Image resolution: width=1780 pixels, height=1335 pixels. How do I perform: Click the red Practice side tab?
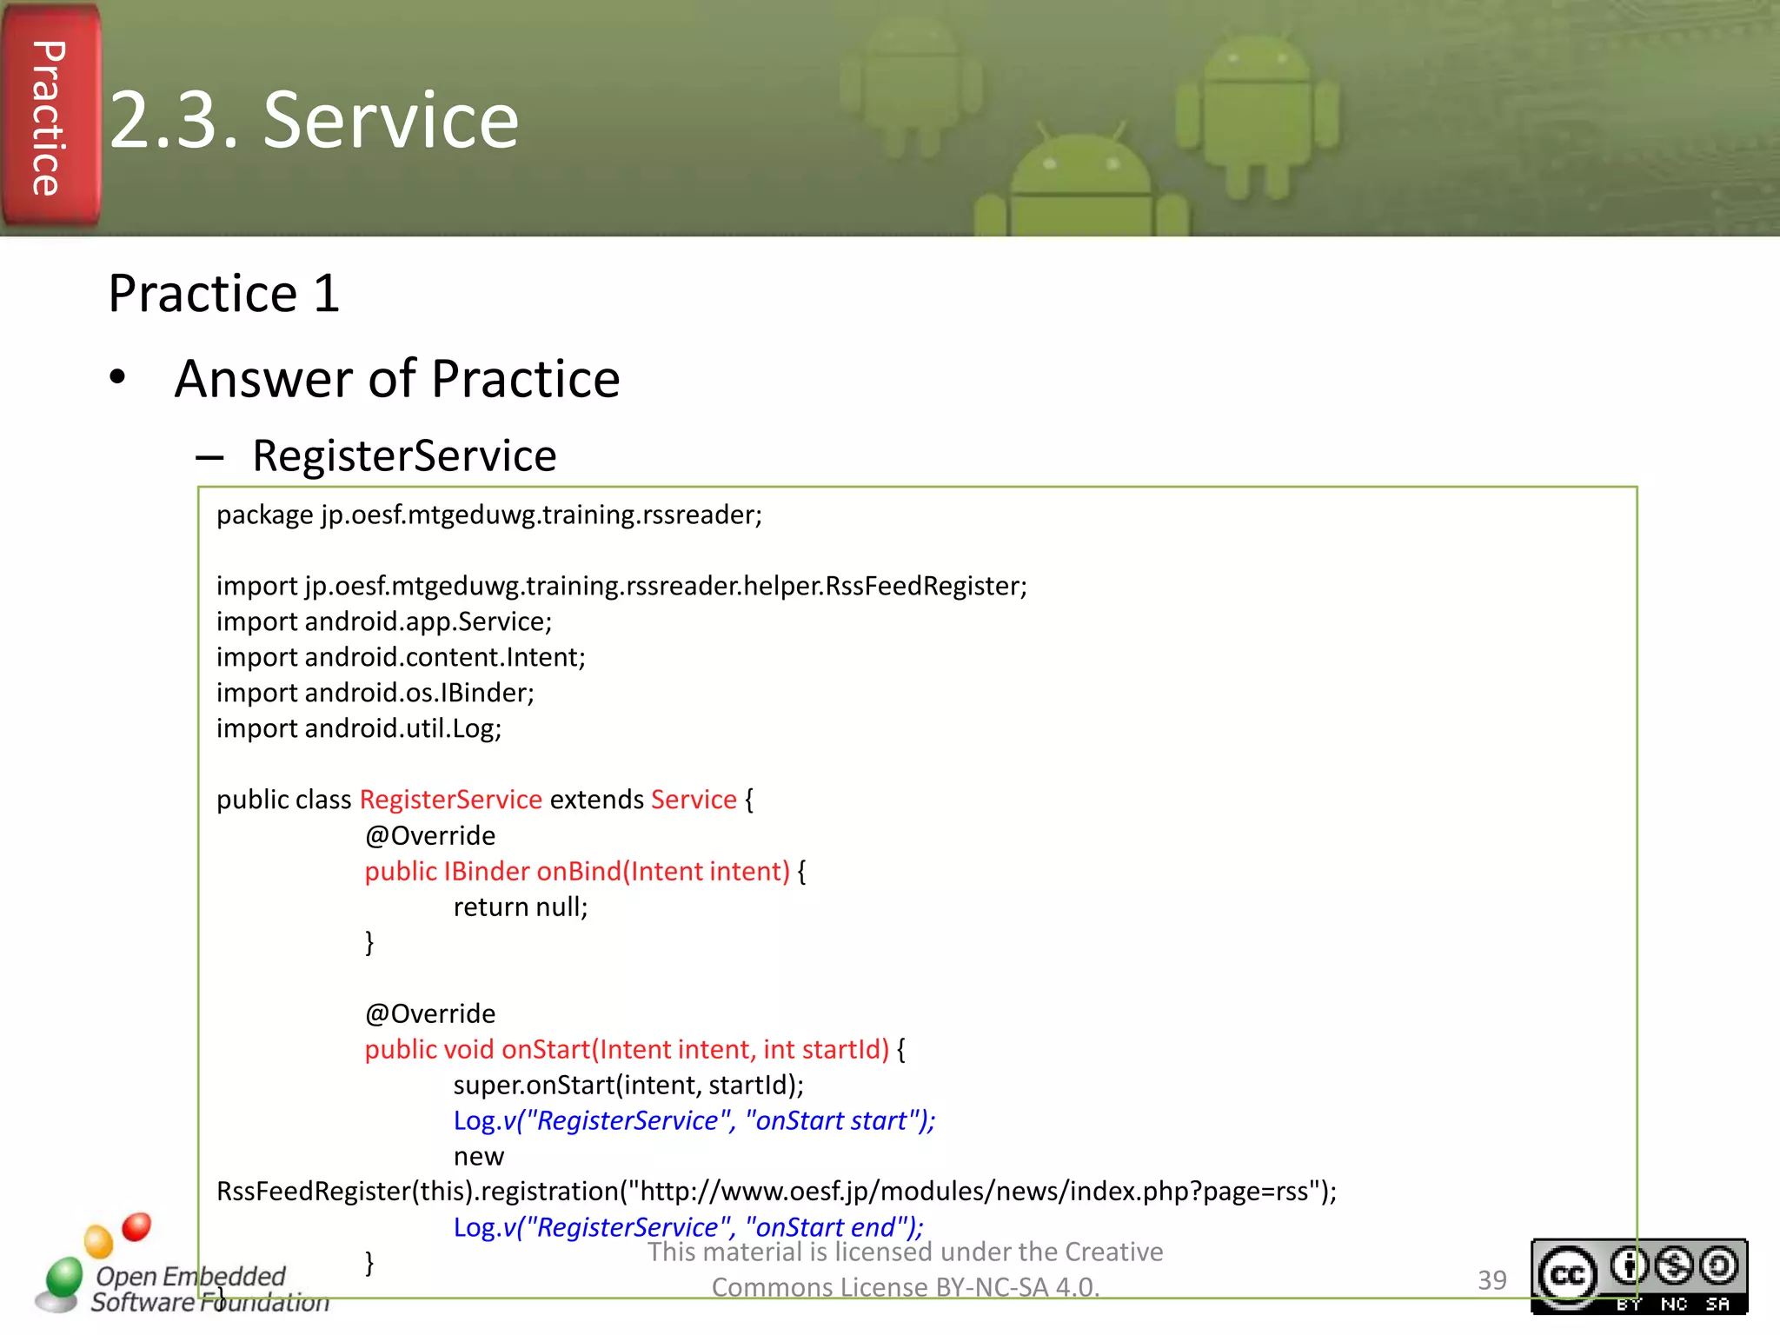point(50,116)
